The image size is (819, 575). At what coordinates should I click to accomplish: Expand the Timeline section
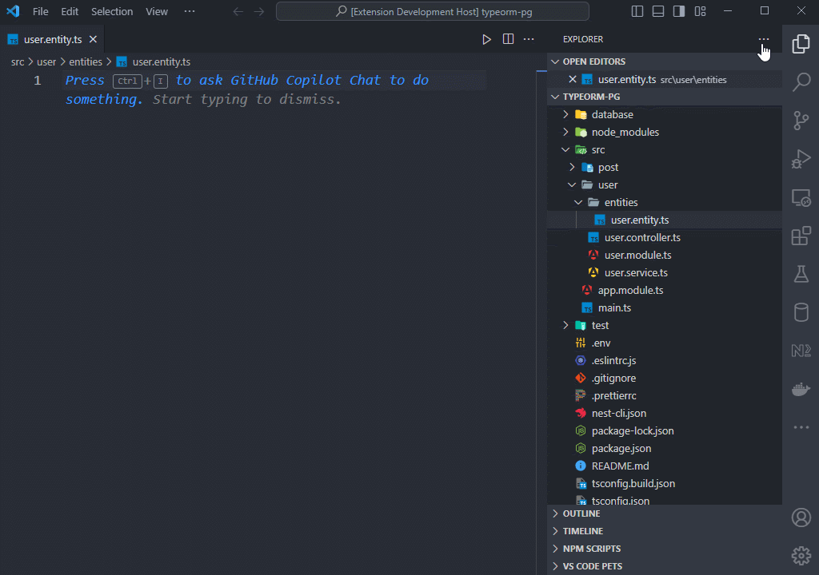point(665,531)
